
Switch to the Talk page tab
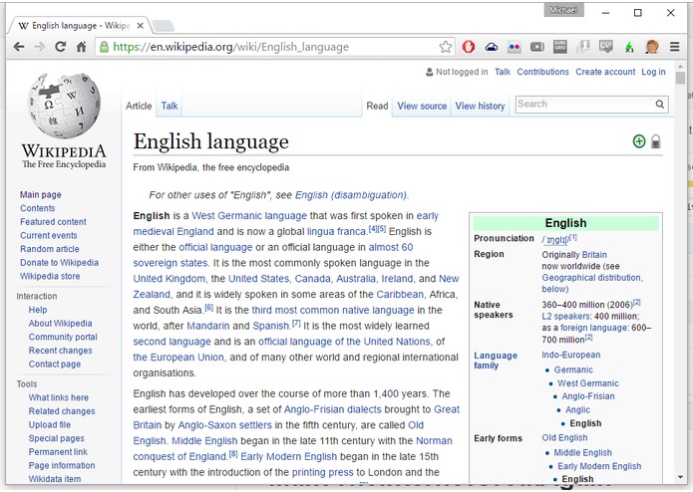[x=170, y=106]
